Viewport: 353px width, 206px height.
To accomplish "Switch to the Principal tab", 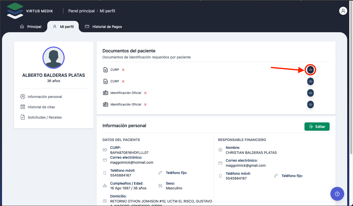I will click(31, 27).
